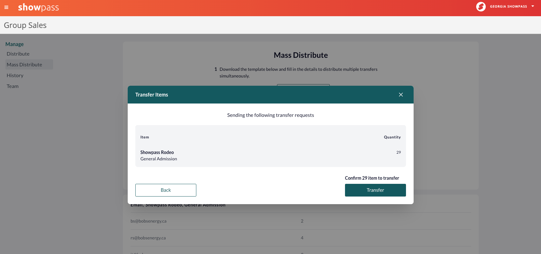Screen dimensions: 541x254
Task: Open the hamburger navigation menu
Action: [x=6, y=7]
